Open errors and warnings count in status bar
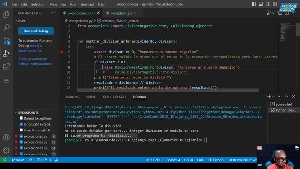The height and width of the screenshot is (169, 300). click(44, 160)
